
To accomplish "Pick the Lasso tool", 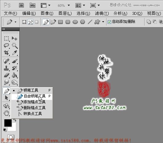I will [6, 45].
